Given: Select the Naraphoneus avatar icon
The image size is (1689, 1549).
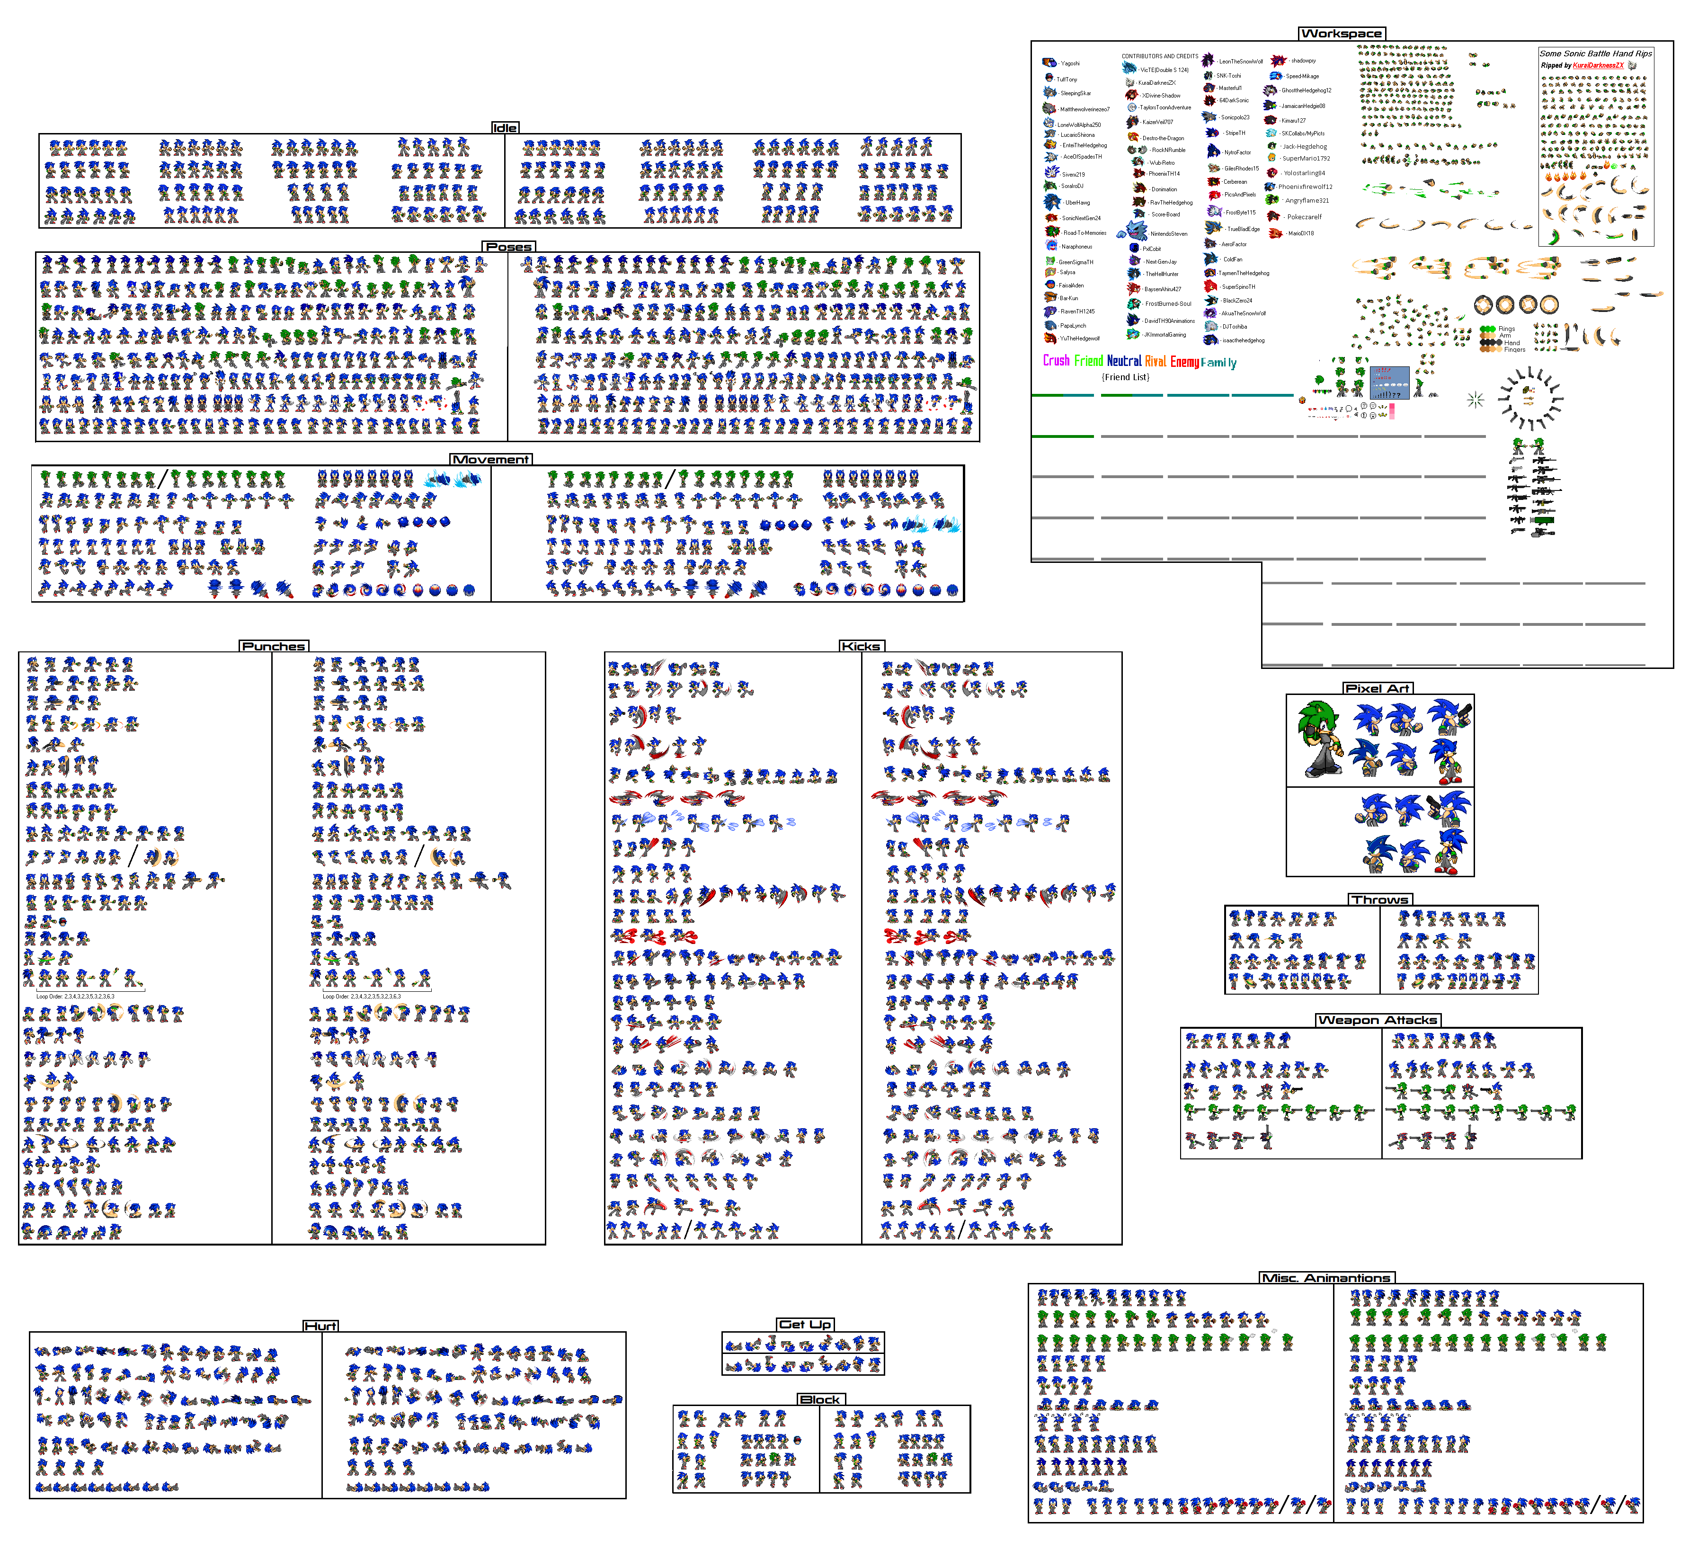Looking at the screenshot, I should 1051,246.
